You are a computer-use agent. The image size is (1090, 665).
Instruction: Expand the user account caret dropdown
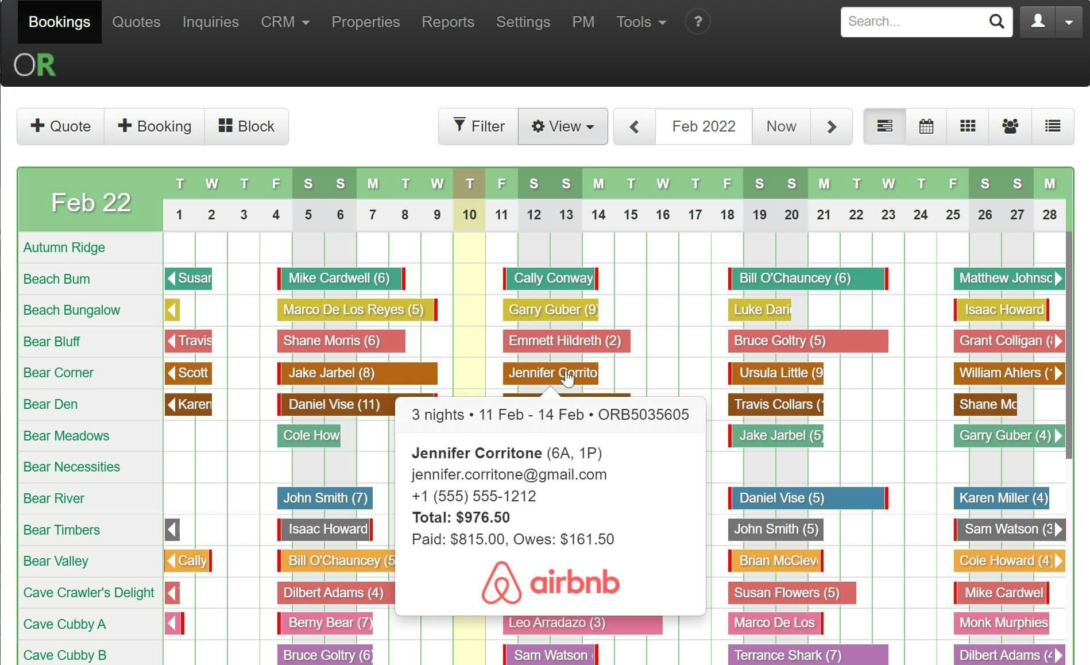click(1069, 22)
